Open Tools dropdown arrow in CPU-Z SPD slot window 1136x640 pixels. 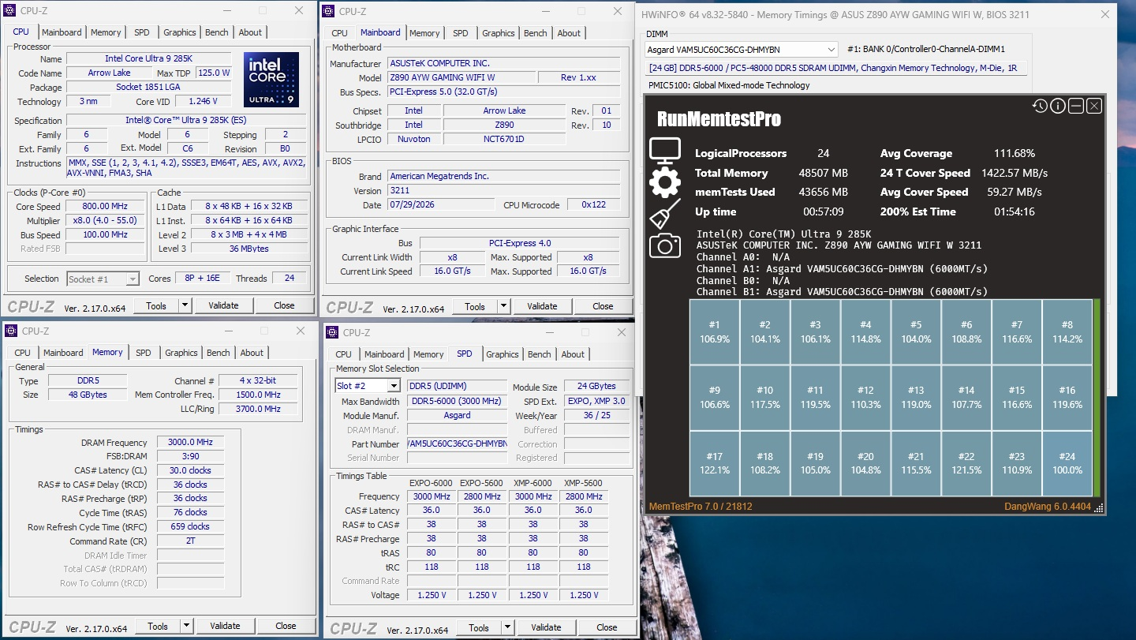click(507, 627)
